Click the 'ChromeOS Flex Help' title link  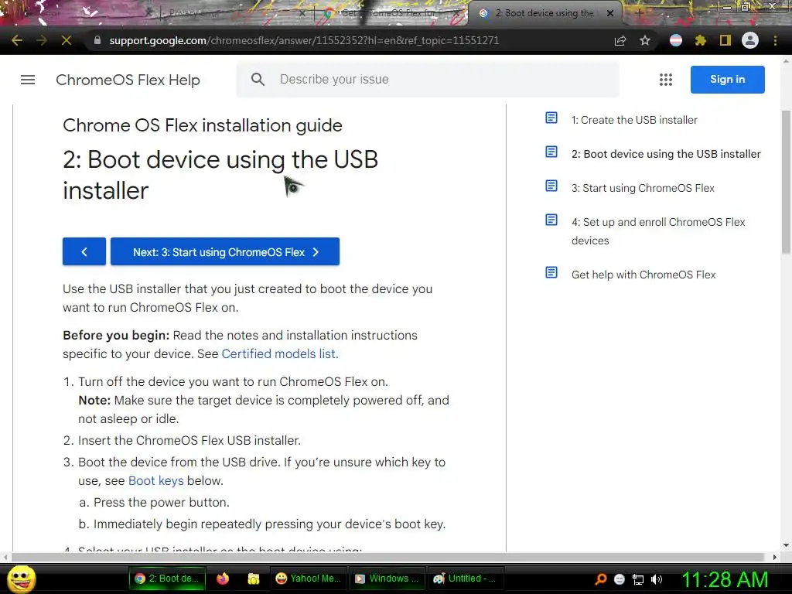pyautogui.click(x=128, y=80)
